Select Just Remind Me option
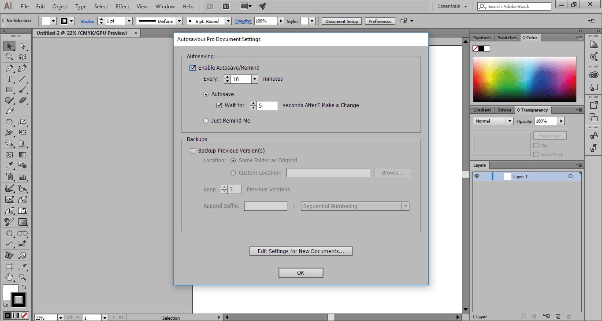This screenshot has width=602, height=321. click(x=206, y=121)
